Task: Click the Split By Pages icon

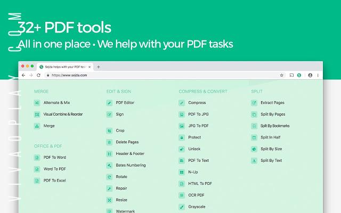Action: click(254, 114)
